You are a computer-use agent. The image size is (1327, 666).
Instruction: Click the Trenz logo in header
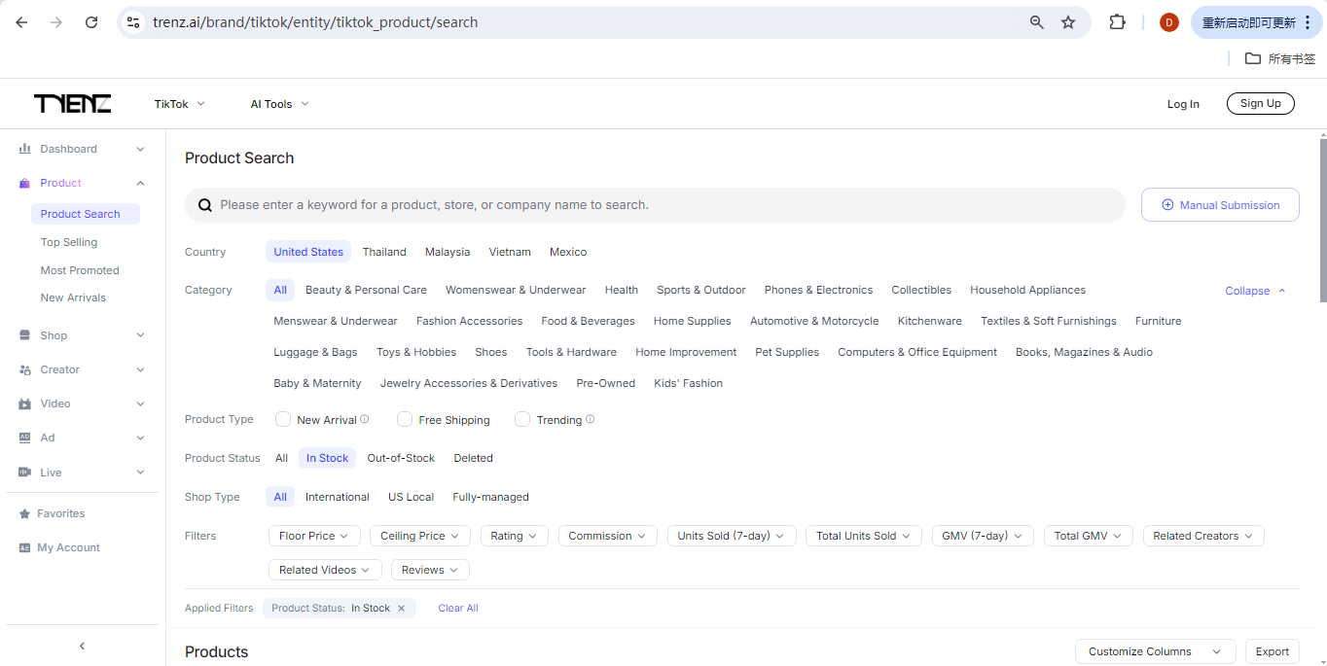72,104
